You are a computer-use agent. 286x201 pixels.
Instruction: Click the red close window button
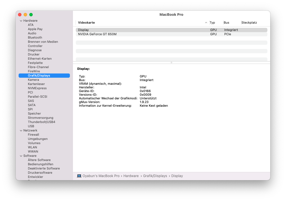(x=20, y=15)
